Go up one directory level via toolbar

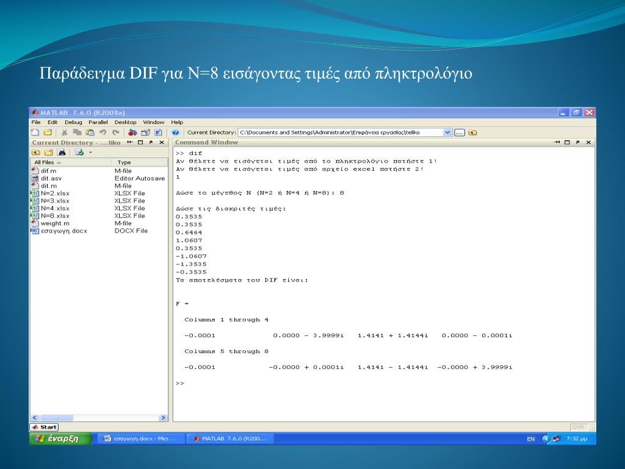(472, 133)
